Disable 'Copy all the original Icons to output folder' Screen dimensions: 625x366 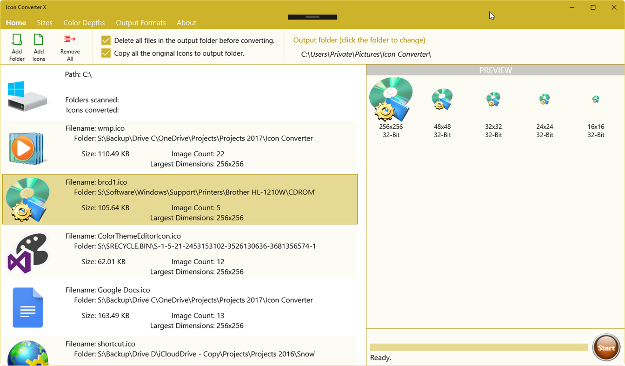click(106, 53)
